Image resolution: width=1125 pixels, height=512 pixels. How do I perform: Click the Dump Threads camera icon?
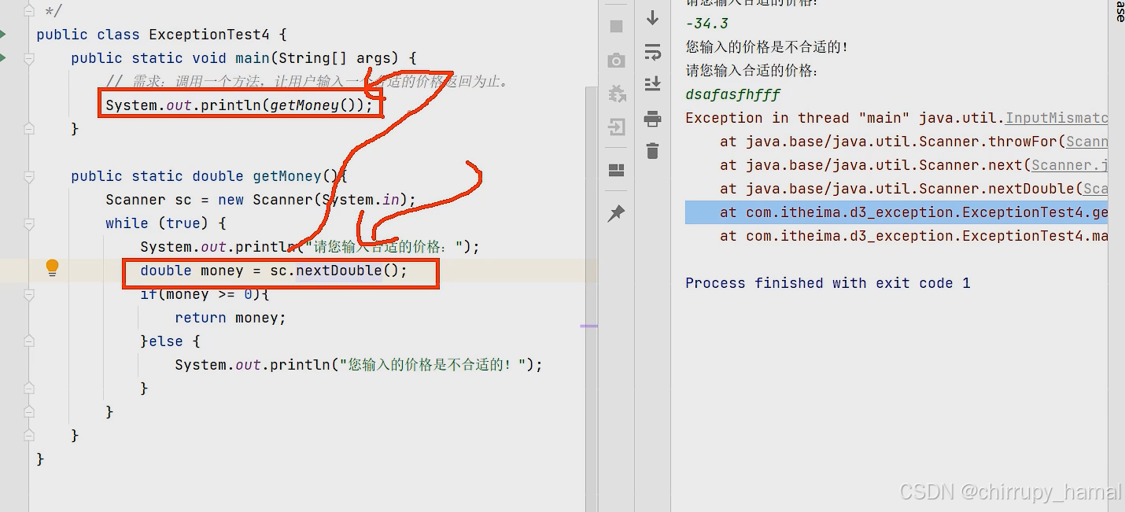617,61
